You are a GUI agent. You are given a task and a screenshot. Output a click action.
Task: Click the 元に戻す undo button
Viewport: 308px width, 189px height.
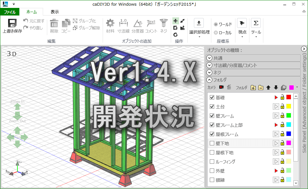pos(34,21)
